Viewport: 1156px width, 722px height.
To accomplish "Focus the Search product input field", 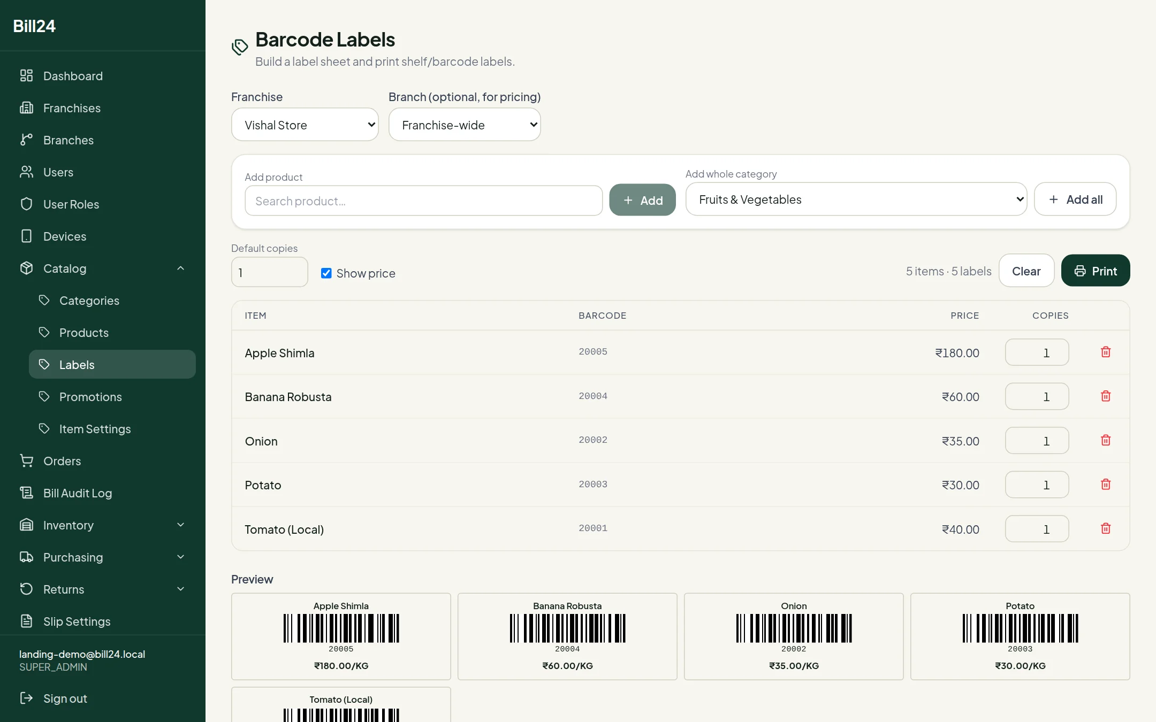I will tap(423, 201).
